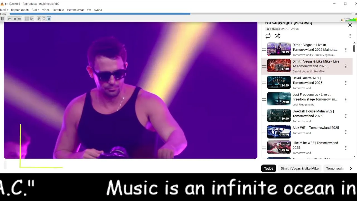The width and height of the screenshot is (357, 201).
Task: Click the Privado DXOG playlist label
Action: pos(283,29)
